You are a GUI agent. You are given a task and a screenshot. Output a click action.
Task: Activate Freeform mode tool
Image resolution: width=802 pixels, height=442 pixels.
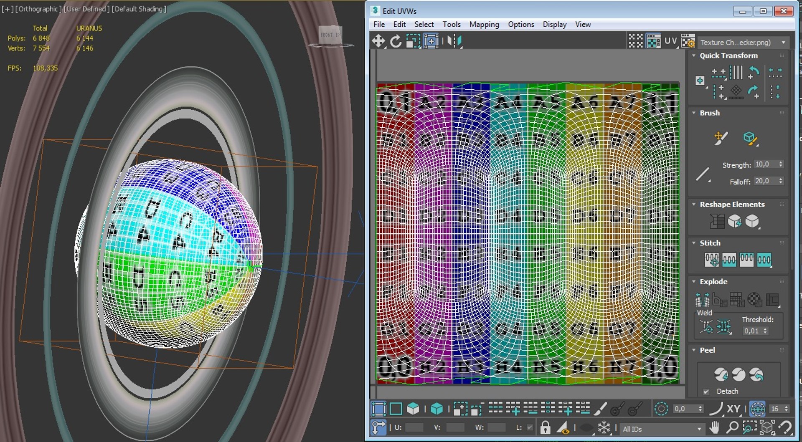coord(431,41)
